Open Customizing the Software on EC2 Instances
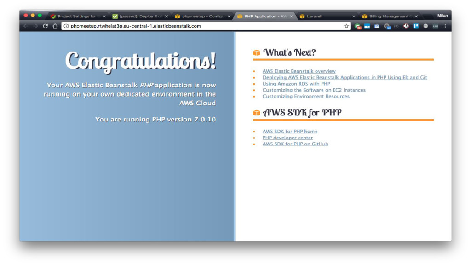 [x=314, y=90]
